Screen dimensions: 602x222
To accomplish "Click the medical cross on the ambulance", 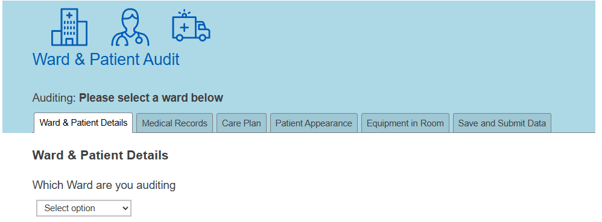I will pyautogui.click(x=185, y=28).
